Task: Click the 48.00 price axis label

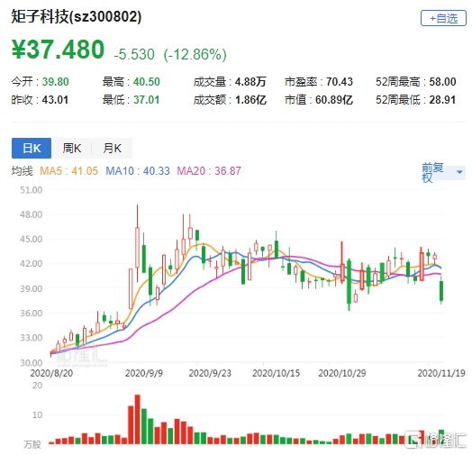Action: click(31, 214)
